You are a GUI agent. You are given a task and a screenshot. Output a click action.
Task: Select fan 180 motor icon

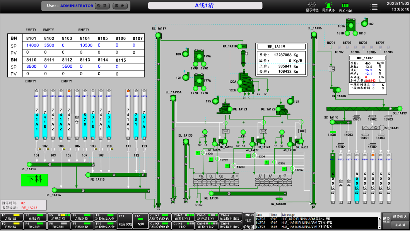tap(185, 55)
